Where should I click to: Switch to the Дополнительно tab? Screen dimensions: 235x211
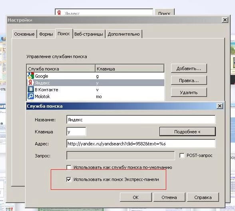pyautogui.click(x=123, y=34)
